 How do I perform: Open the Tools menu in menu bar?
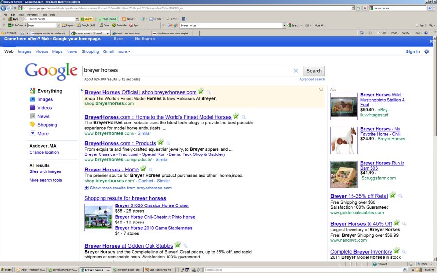[44, 15]
